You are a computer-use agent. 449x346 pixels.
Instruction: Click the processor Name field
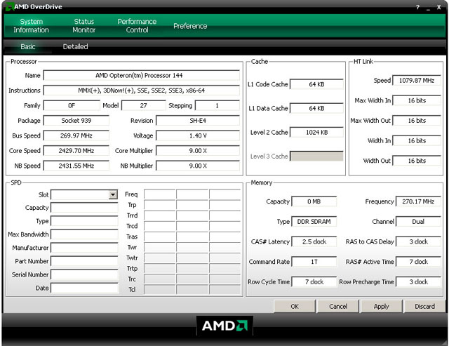point(142,75)
